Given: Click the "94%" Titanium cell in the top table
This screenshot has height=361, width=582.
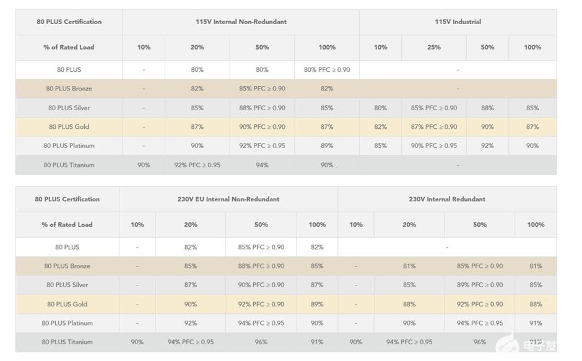Looking at the screenshot, I should [262, 165].
